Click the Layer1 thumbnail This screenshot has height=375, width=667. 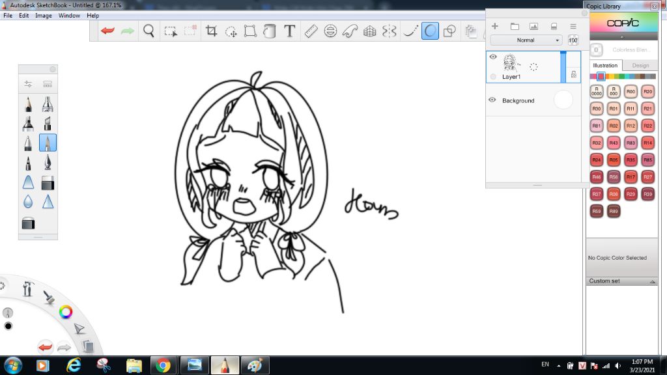[510, 62]
